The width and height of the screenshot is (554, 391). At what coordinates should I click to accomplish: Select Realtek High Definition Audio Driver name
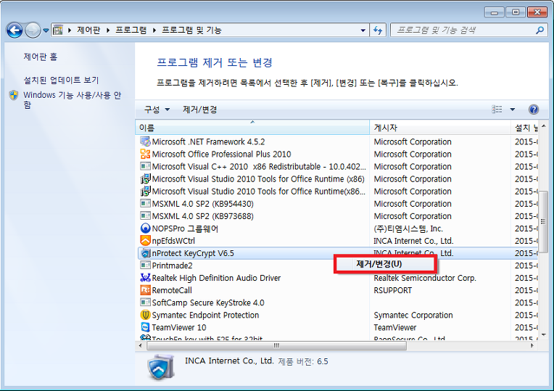point(216,278)
